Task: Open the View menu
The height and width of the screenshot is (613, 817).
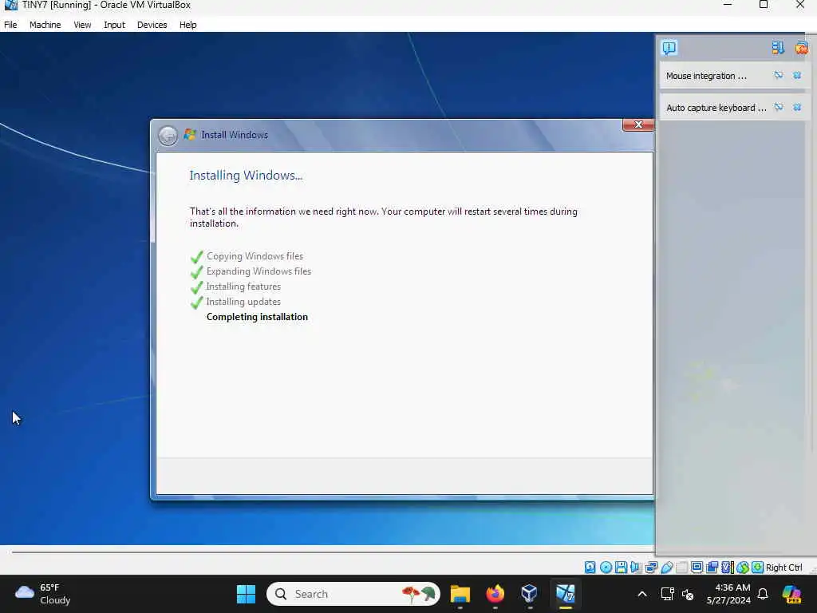Action: click(82, 25)
